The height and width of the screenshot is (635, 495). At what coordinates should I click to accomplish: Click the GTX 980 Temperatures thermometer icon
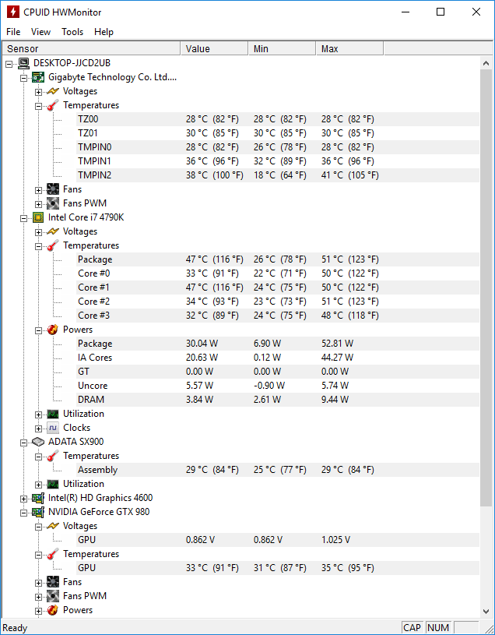[x=53, y=554]
